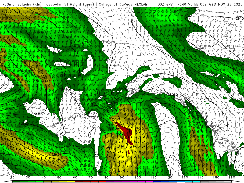Click the 50 label on the color scale

coord(59,178)
